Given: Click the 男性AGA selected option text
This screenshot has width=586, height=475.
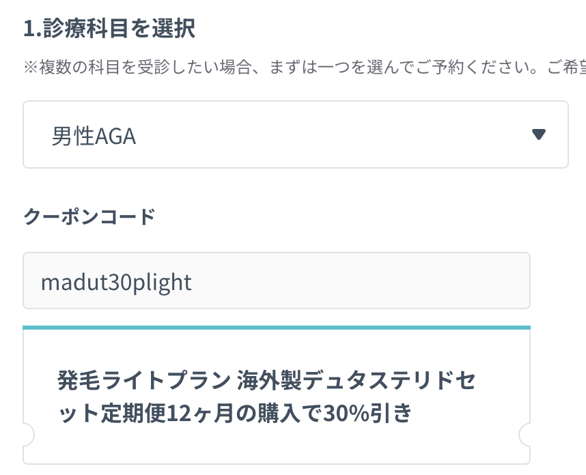Looking at the screenshot, I should tap(94, 136).
